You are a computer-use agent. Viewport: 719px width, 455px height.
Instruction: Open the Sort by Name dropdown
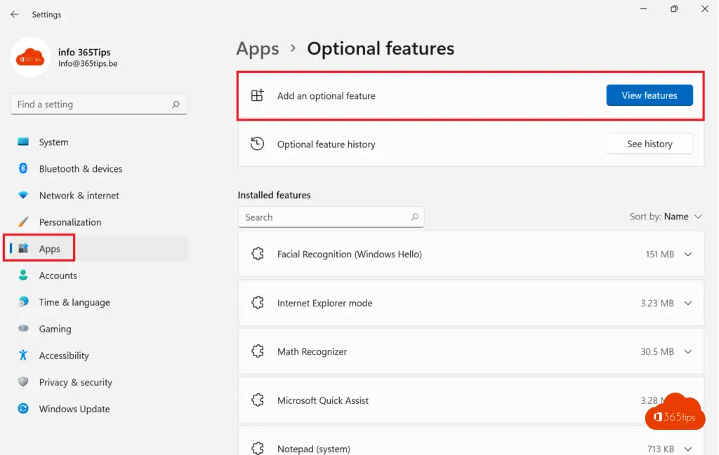666,217
